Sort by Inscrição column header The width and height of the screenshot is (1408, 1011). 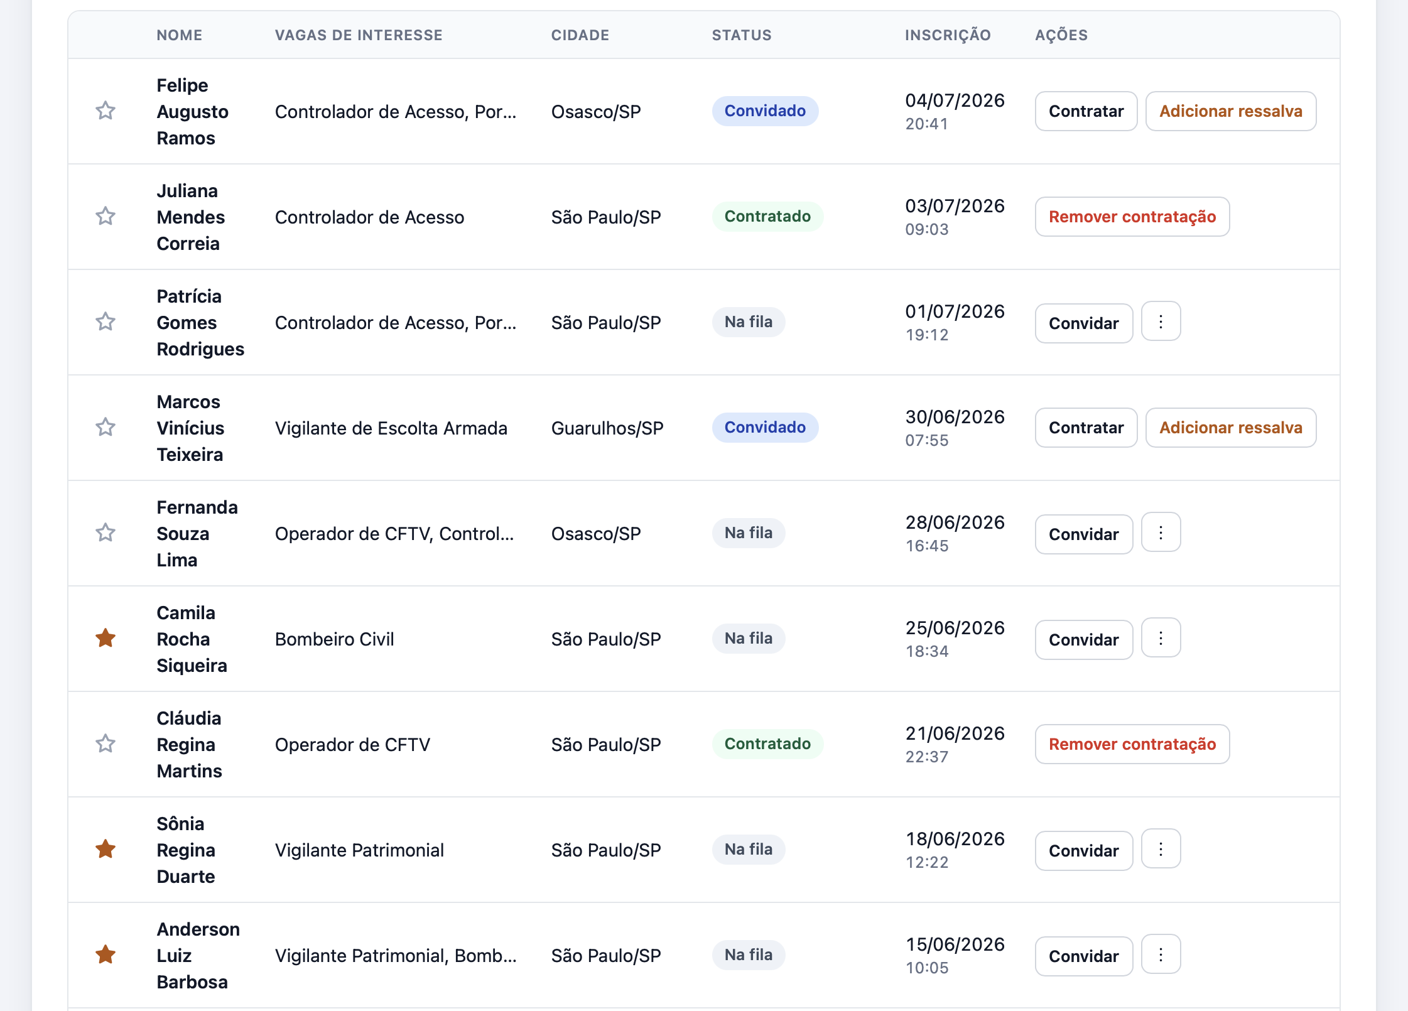click(x=948, y=35)
